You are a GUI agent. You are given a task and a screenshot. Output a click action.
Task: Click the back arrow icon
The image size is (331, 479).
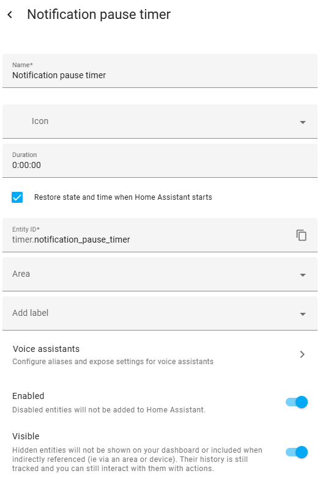[x=10, y=15]
